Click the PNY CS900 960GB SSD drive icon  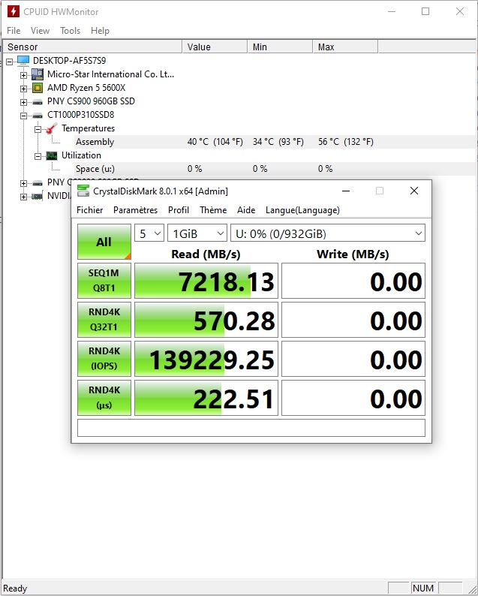click(37, 101)
